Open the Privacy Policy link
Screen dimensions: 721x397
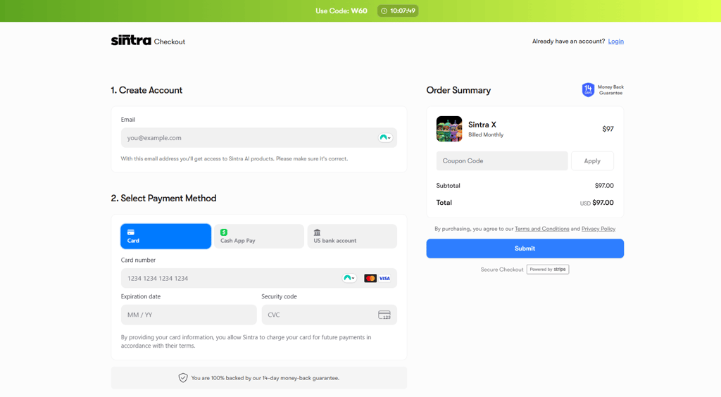[598, 229]
